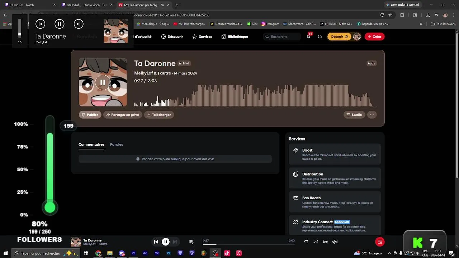Open TikTok app from taskbar
This screenshot has height=258, width=459.
click(227, 253)
